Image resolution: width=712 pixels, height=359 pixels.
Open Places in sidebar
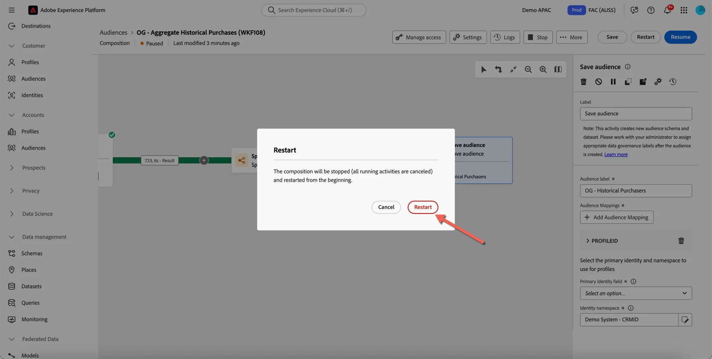[x=29, y=270]
